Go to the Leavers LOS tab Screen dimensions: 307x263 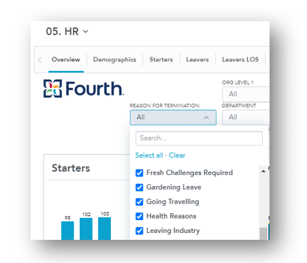[x=240, y=59]
